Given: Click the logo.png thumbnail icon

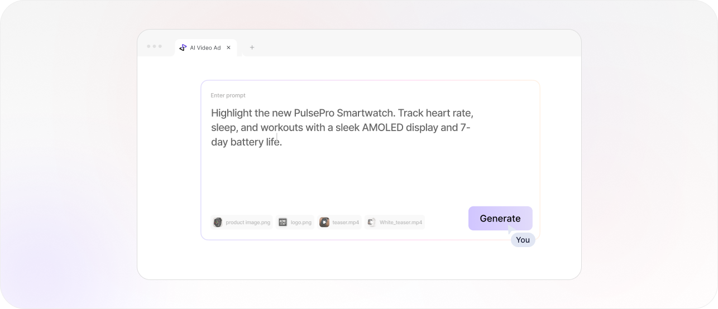Looking at the screenshot, I should [283, 222].
